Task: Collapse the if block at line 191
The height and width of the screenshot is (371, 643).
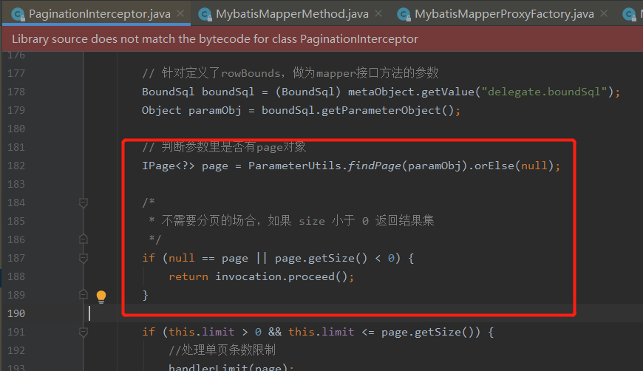Action: [84, 332]
